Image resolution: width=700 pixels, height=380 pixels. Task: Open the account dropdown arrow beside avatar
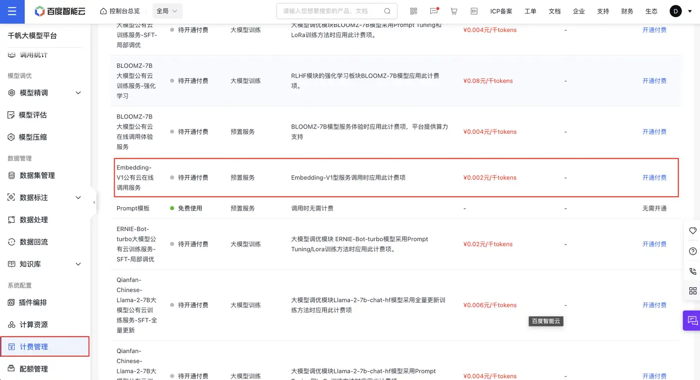(690, 11)
